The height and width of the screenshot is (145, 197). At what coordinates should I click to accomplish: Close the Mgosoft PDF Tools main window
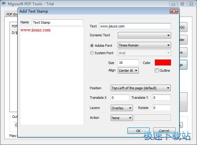[x=191, y=4]
